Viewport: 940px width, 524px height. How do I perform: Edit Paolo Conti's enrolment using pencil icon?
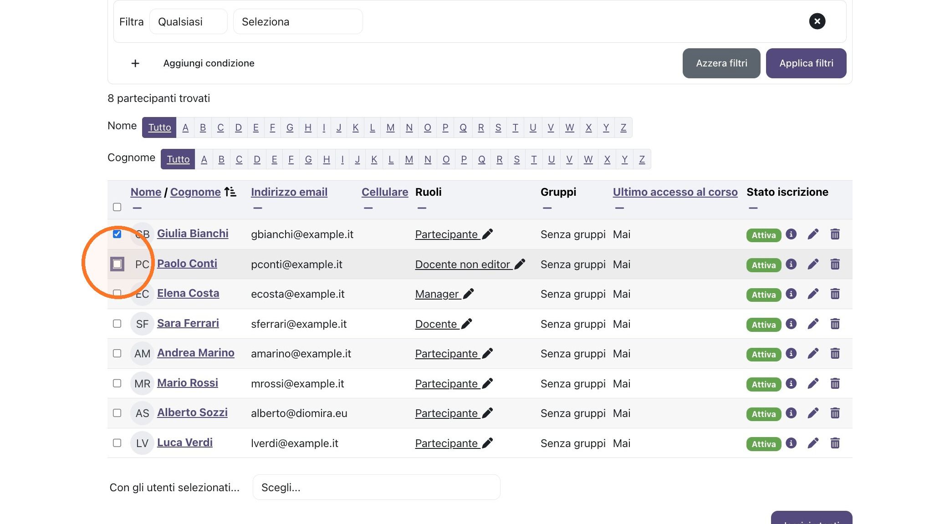[813, 264]
